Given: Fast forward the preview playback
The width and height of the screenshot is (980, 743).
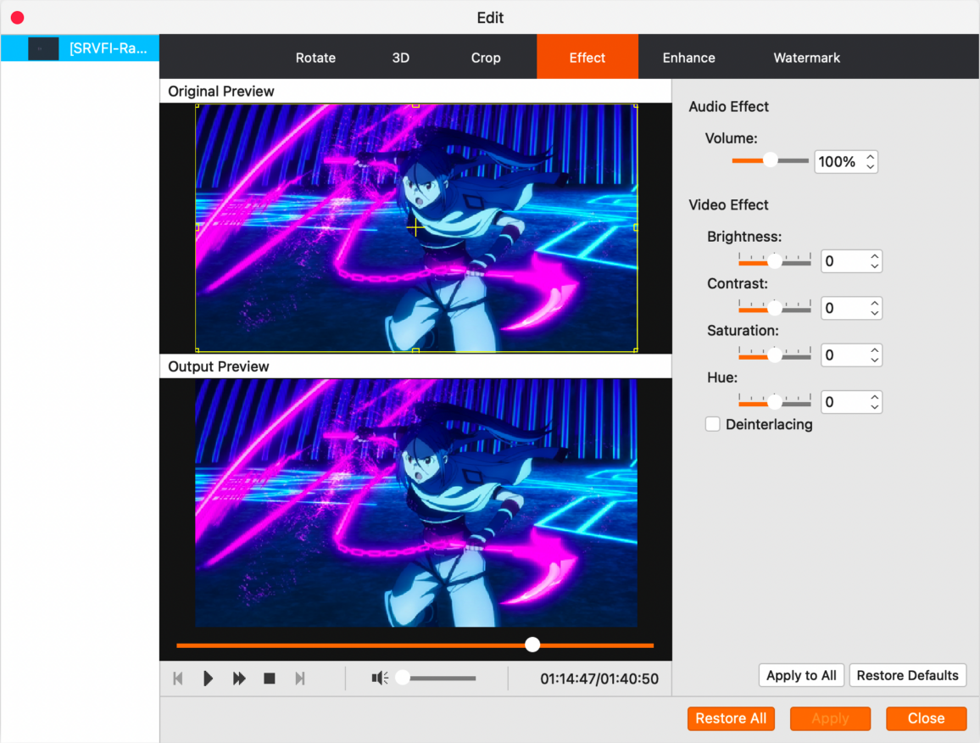Looking at the screenshot, I should tap(239, 679).
